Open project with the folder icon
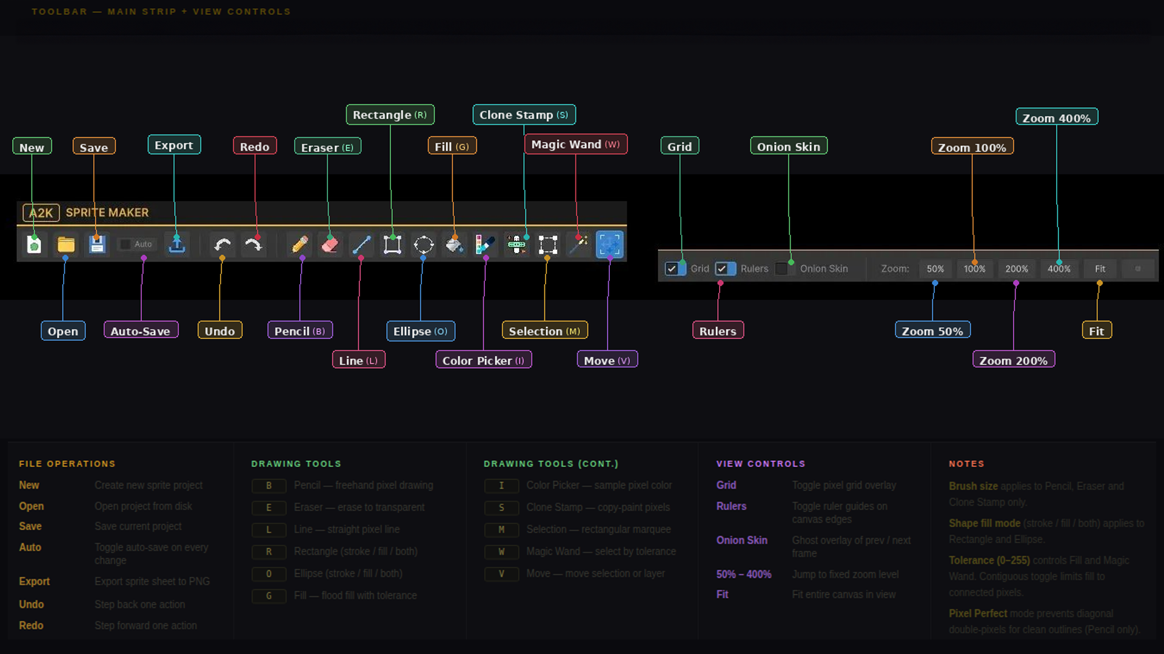The width and height of the screenshot is (1164, 654). point(65,245)
